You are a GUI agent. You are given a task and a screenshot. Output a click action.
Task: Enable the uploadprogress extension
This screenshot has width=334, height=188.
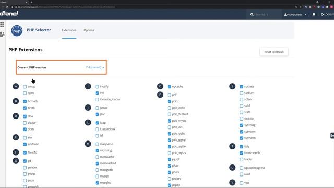point(241,168)
